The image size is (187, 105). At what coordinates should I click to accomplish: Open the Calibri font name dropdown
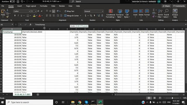pyautogui.click(x=29, y=11)
